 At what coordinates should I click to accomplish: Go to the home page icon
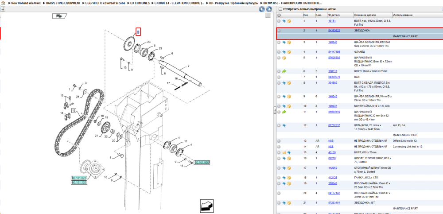pos(3,3)
